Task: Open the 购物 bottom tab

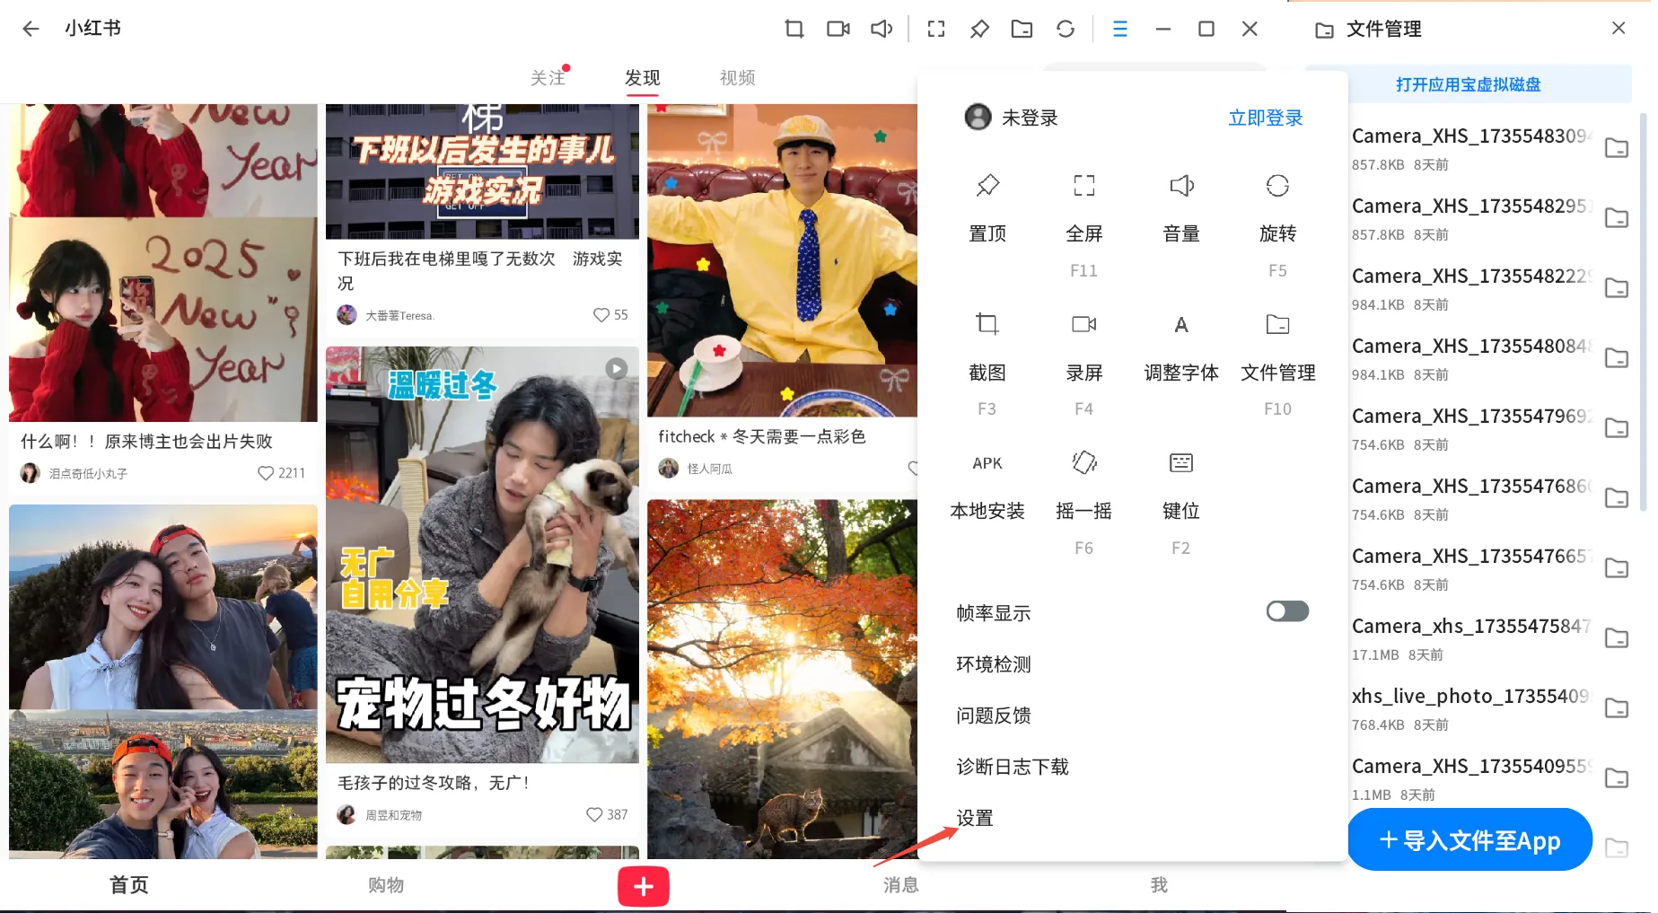Action: pos(386,885)
